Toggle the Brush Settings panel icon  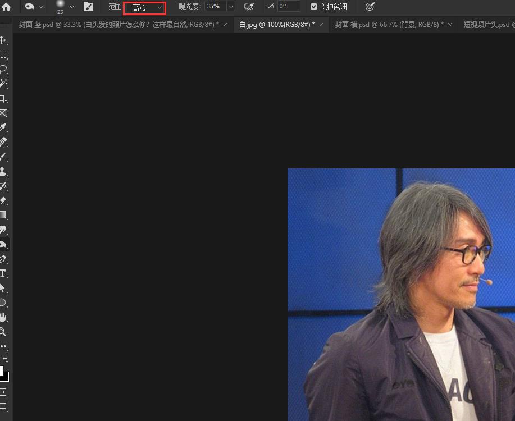[x=88, y=6]
